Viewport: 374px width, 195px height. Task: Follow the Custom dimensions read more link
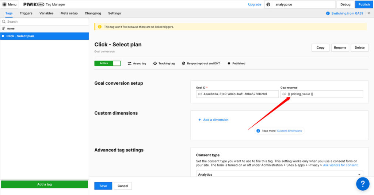(x=289, y=131)
